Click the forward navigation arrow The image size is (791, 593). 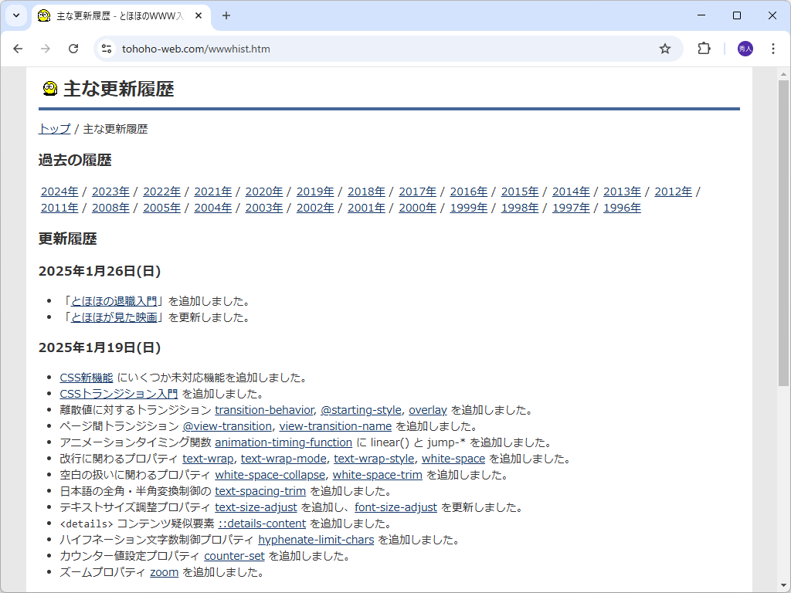(x=46, y=48)
